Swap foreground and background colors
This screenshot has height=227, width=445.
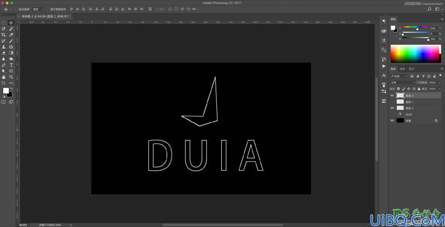click(11, 89)
